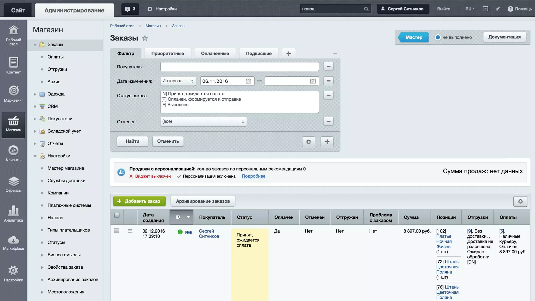Select all orders header checkbox

pos(117,215)
